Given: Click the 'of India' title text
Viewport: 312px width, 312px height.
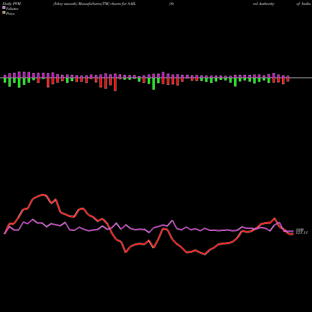Looking at the screenshot, I should tap(303, 4).
